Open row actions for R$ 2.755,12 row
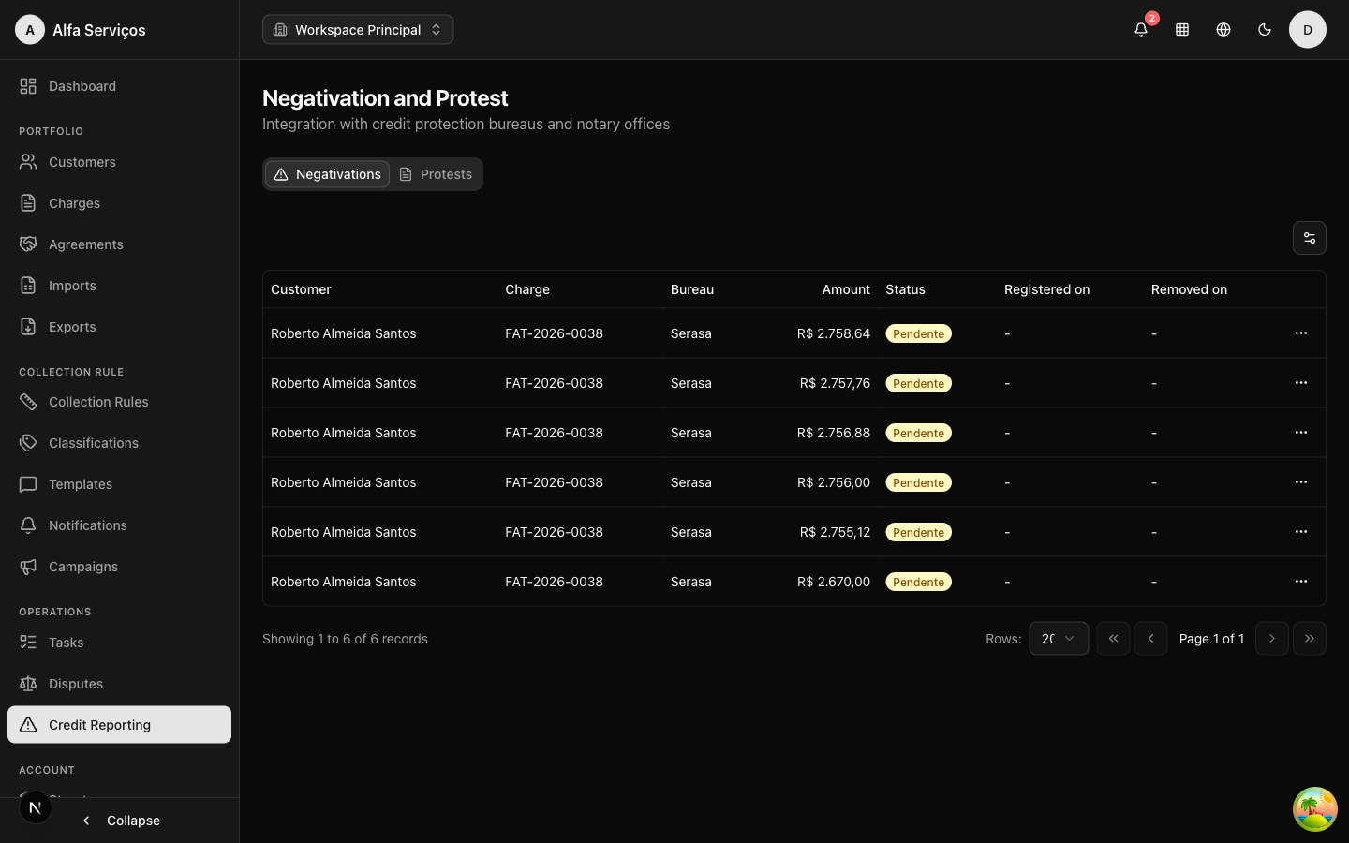Viewport: 1349px width, 843px height. tap(1301, 532)
